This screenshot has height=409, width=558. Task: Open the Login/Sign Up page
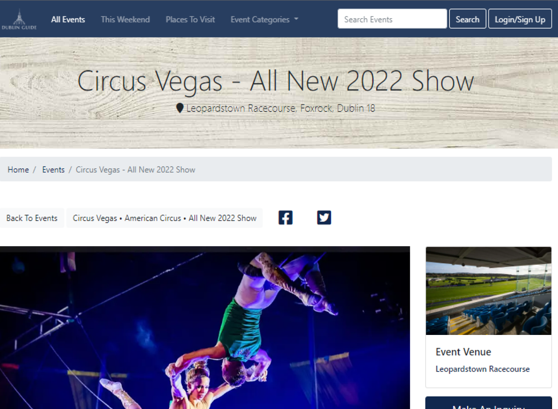coord(520,19)
